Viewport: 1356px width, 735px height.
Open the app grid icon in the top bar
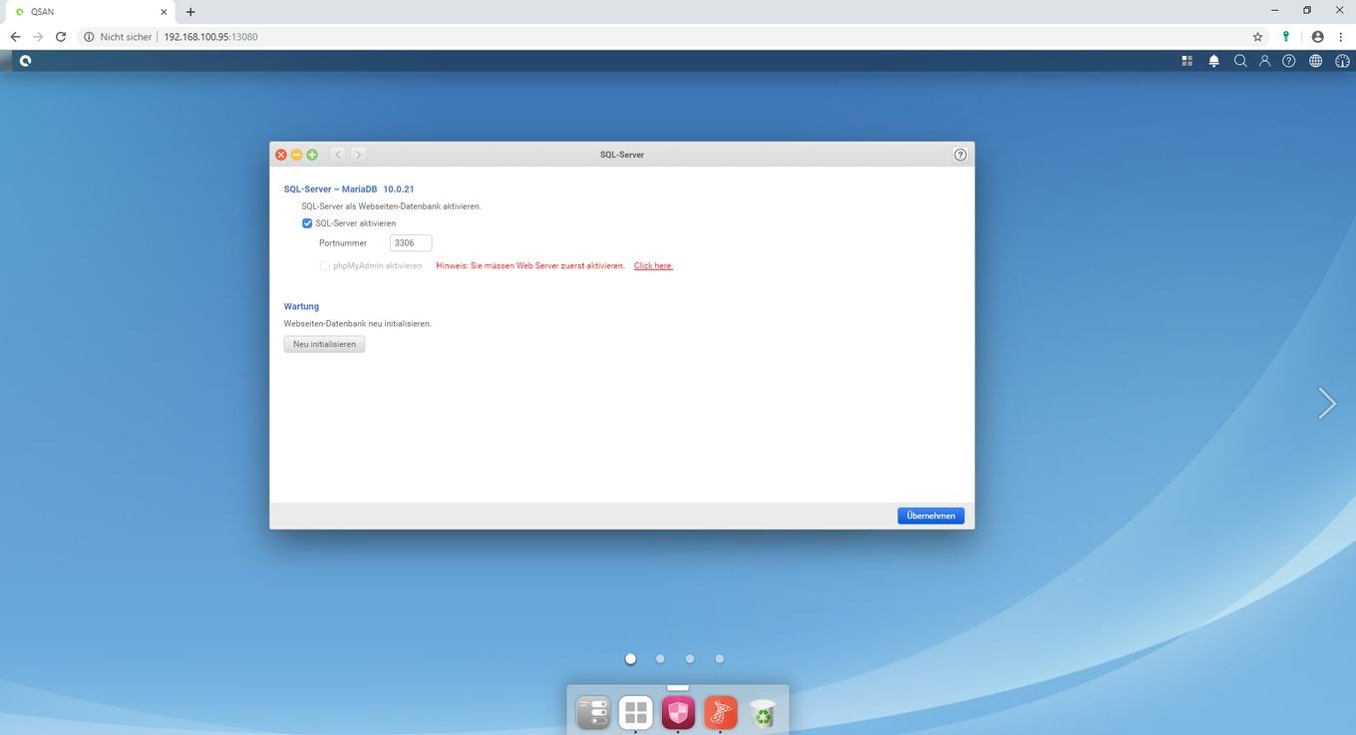coord(1186,61)
